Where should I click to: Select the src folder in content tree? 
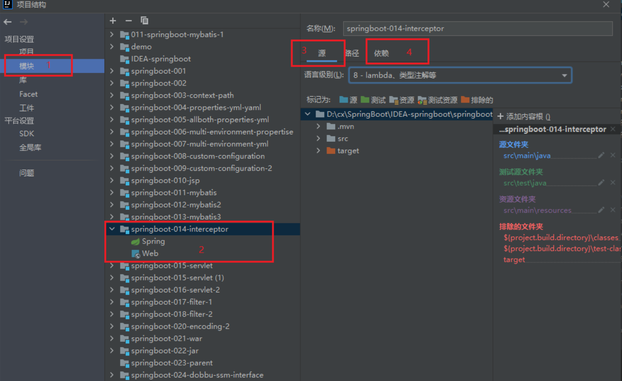pyautogui.click(x=337, y=139)
